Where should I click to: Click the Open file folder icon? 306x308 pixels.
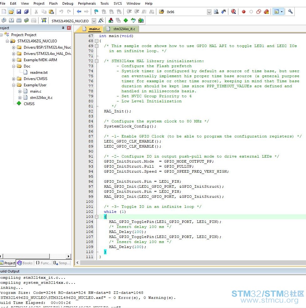click(11, 12)
